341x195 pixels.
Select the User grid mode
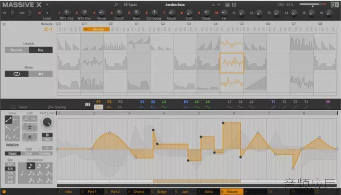[x=28, y=153]
